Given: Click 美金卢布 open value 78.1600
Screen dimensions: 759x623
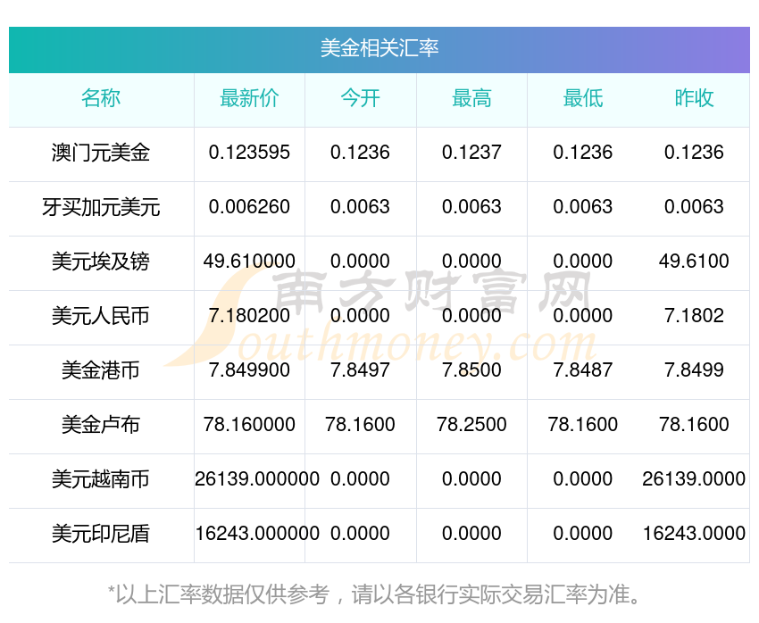Looking at the screenshot, I should [x=360, y=425].
